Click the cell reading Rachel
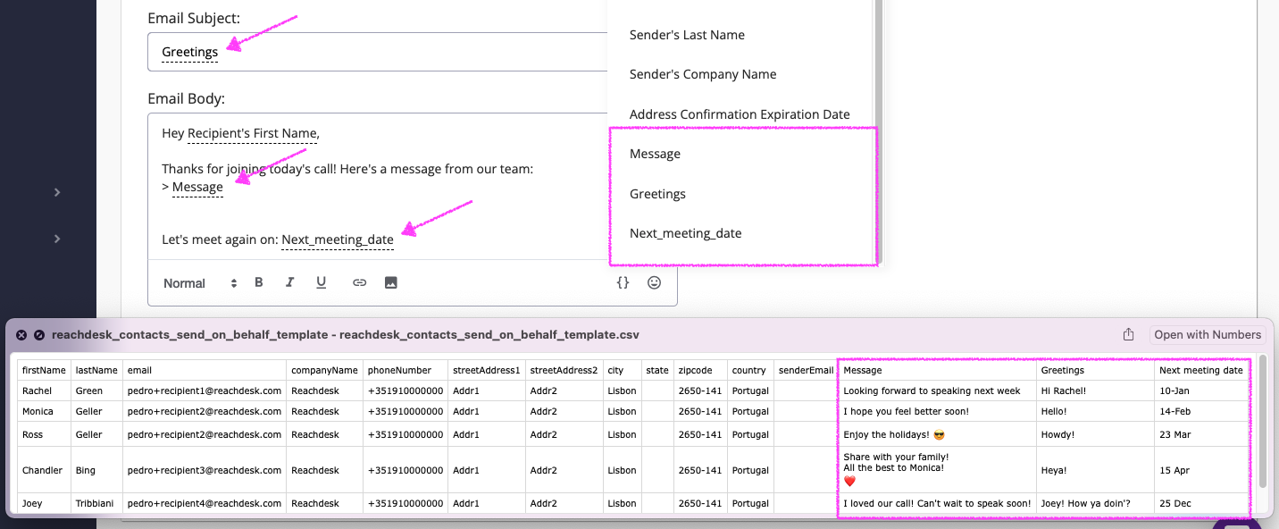 point(44,390)
